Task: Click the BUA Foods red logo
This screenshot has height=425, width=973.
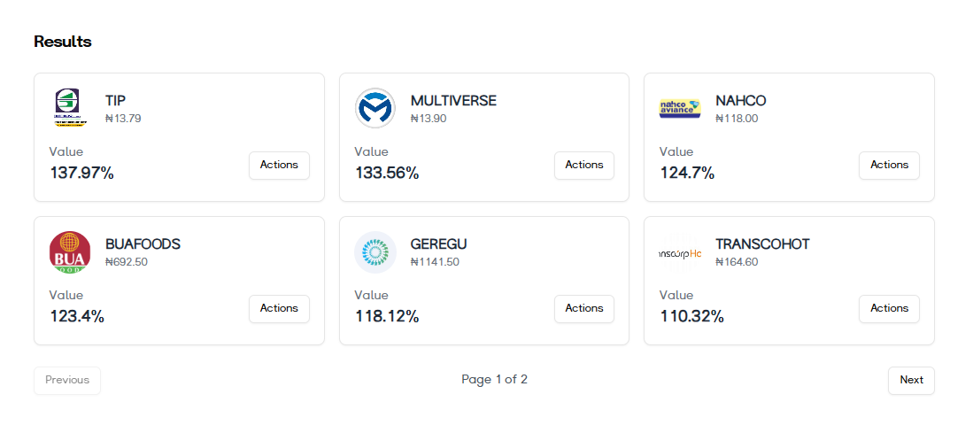Action: (x=70, y=252)
